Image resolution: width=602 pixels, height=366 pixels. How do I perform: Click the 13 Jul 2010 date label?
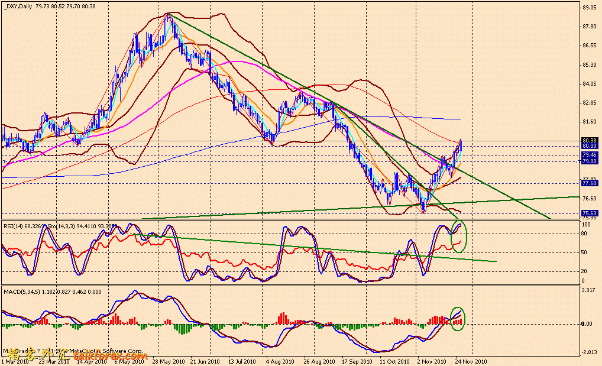242,362
